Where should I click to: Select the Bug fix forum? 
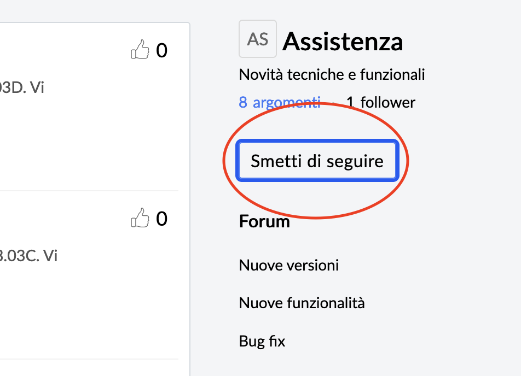click(262, 341)
